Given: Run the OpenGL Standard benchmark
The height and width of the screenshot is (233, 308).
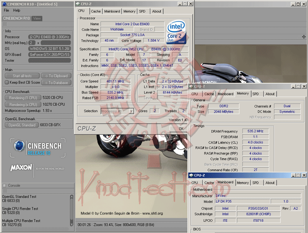Looking at the screenshot, I should tap(22, 125).
